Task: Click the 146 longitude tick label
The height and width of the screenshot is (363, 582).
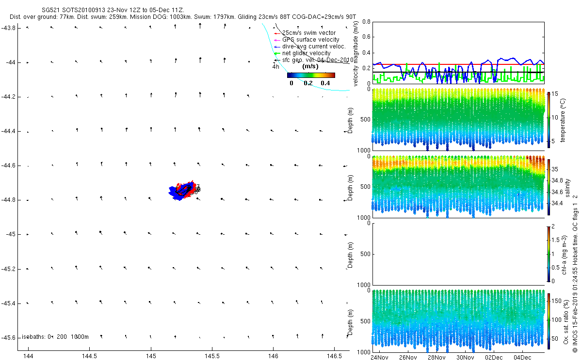Action: click(273, 356)
